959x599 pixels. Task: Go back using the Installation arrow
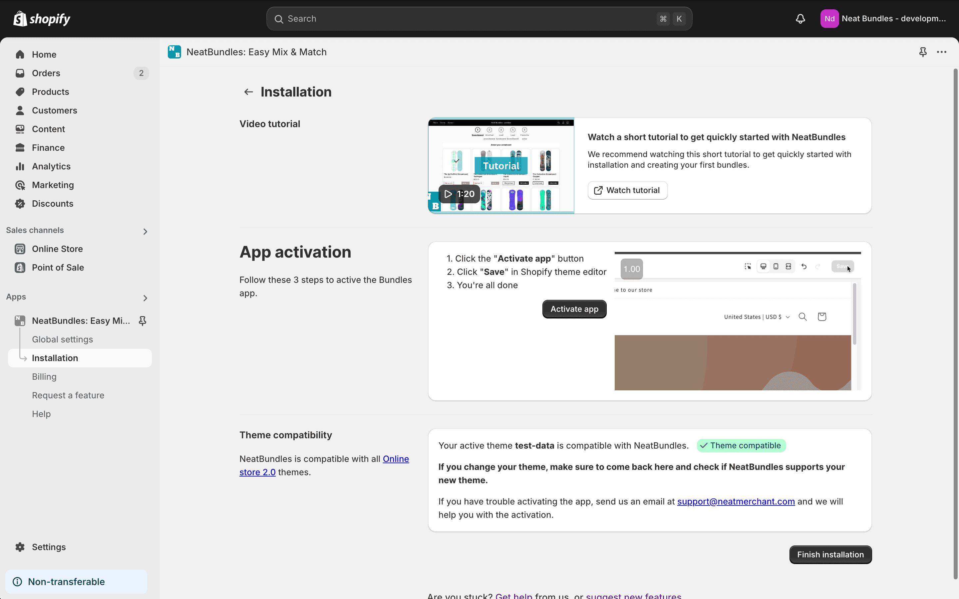pyautogui.click(x=248, y=92)
